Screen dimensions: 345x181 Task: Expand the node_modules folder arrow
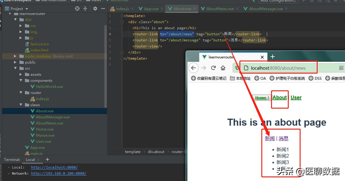click(x=15, y=56)
